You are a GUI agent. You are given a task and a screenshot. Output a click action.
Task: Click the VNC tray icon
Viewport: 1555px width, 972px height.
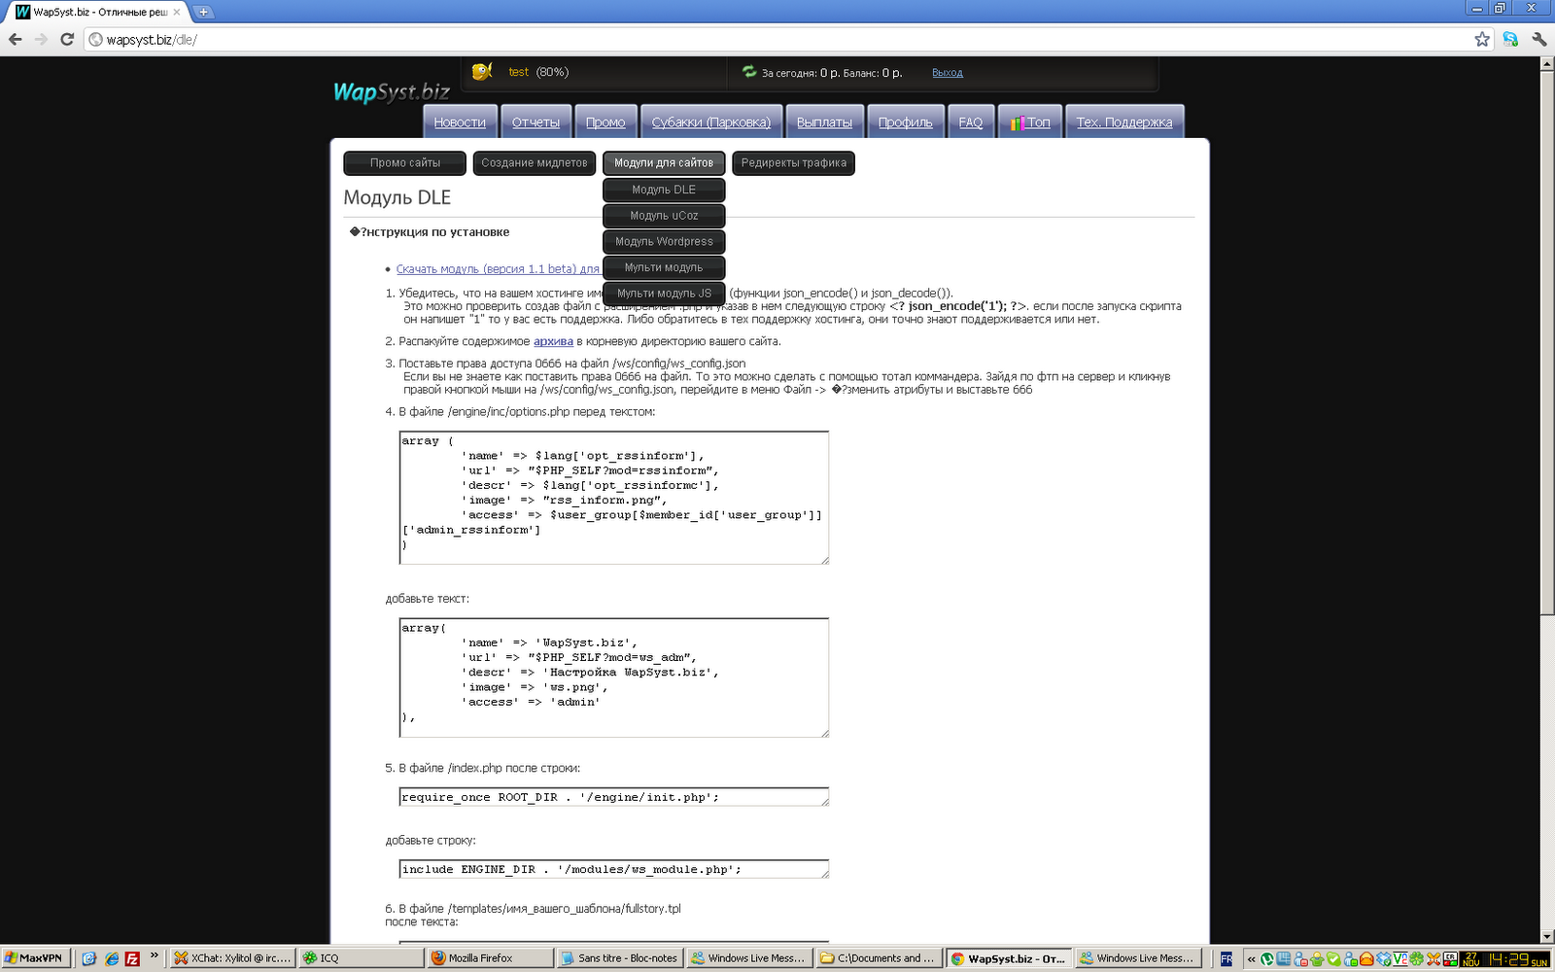tap(1400, 959)
